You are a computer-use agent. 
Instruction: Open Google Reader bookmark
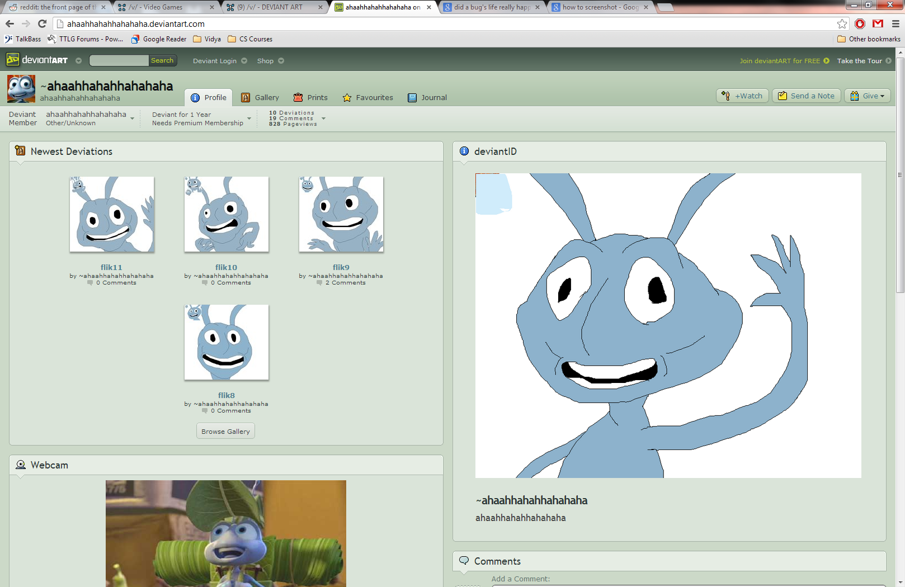point(159,39)
